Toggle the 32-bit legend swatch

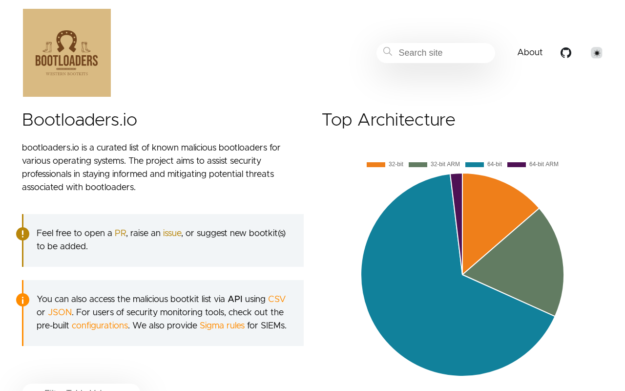tap(376, 165)
